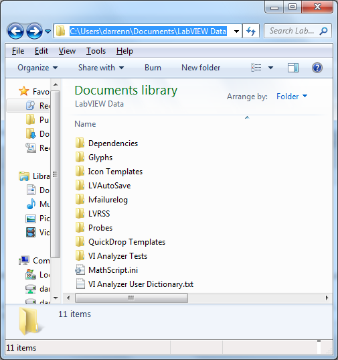Click the Downloads item under Favorites
The width and height of the screenshot is (338, 360).
(37, 134)
